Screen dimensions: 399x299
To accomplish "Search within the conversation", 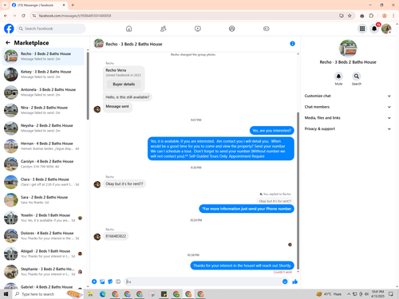I will [x=357, y=77].
